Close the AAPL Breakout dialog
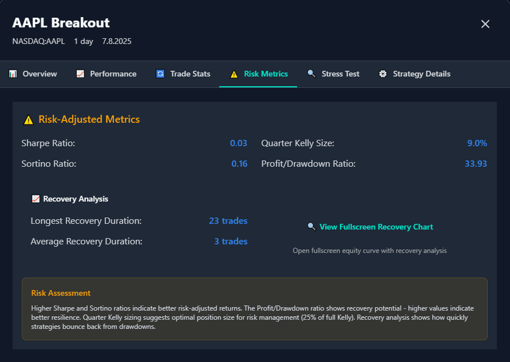 tap(485, 24)
